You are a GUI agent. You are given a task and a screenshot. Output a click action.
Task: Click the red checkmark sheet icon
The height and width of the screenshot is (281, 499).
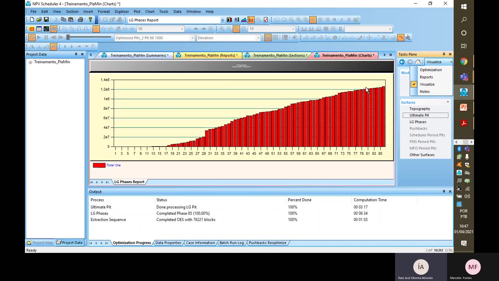pyautogui.click(x=266, y=20)
